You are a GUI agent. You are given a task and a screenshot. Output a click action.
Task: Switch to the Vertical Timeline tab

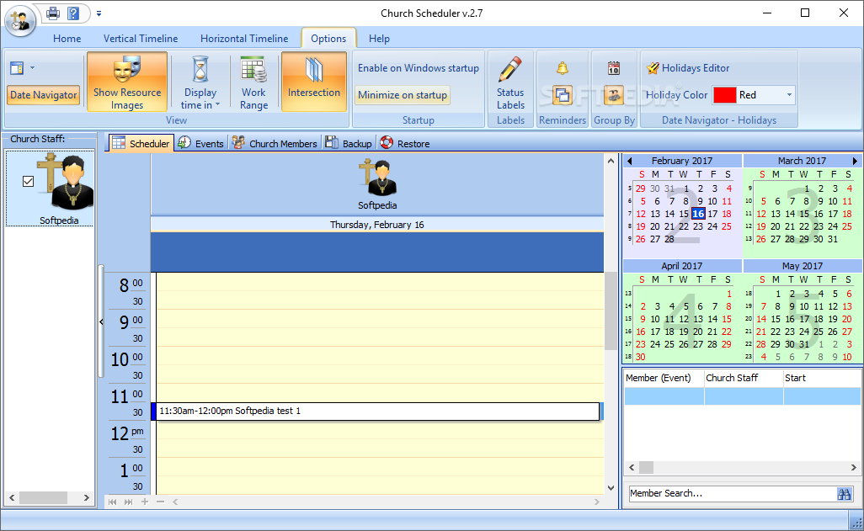coord(141,39)
